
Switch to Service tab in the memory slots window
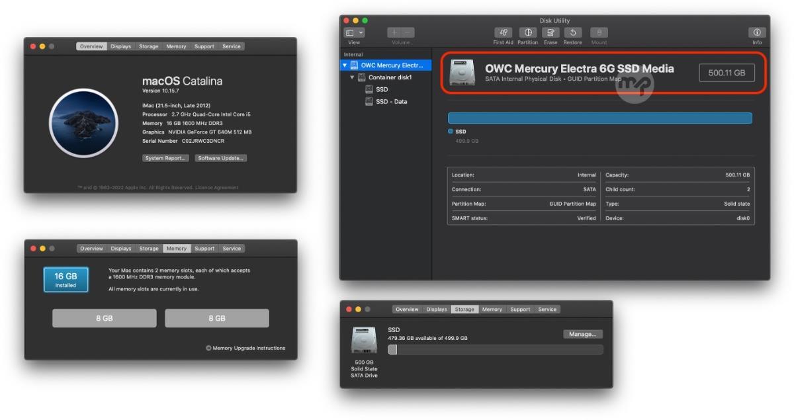232,249
